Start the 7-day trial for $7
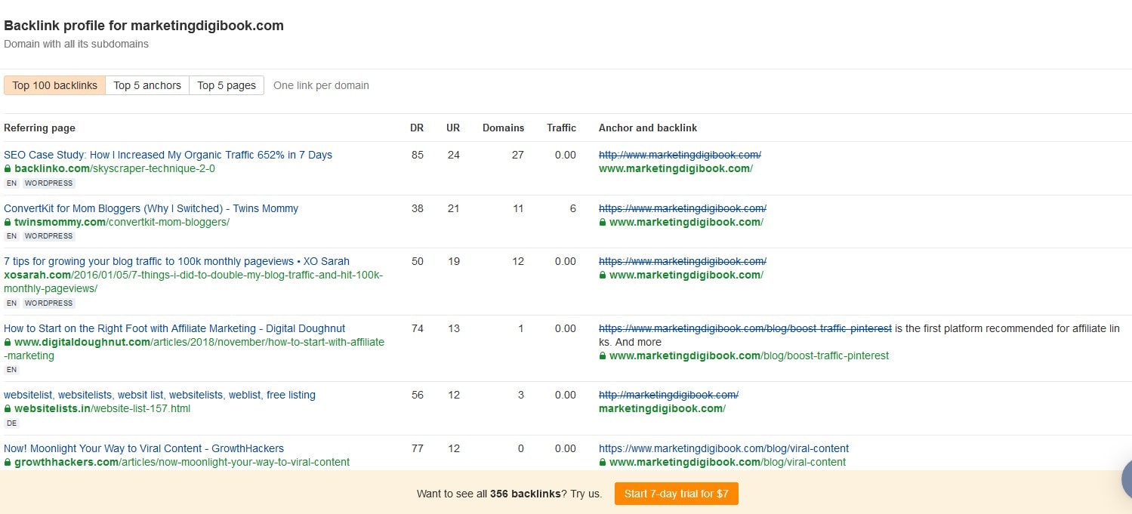Screen dimensions: 1132x514 pyautogui.click(x=676, y=494)
